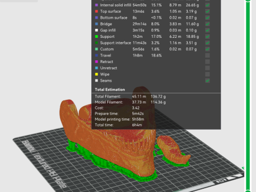This screenshot has width=256, height=192.
Task: Click the bottom handle of vertical layer slider
Action: click(x=248, y=191)
